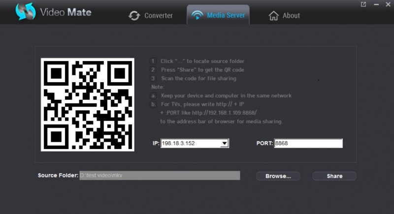Viewport: 394px width, 214px height.
Task: Click the Video Mate disc logo icon
Action: coord(26,12)
